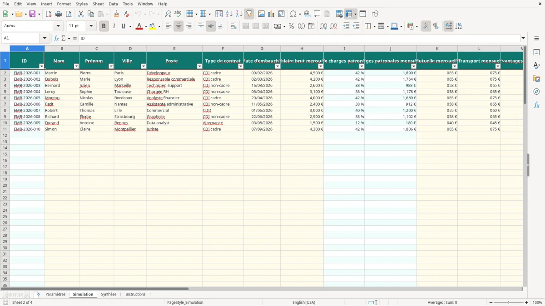This screenshot has width=545, height=306.
Task: Click the Print icon
Action: click(x=59, y=14)
